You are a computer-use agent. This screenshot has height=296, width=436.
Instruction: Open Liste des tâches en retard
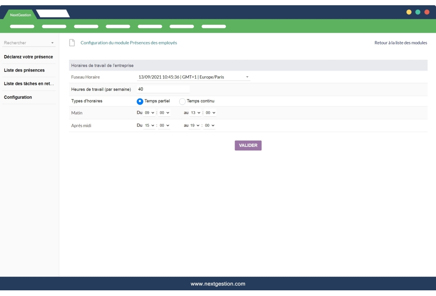tap(29, 84)
